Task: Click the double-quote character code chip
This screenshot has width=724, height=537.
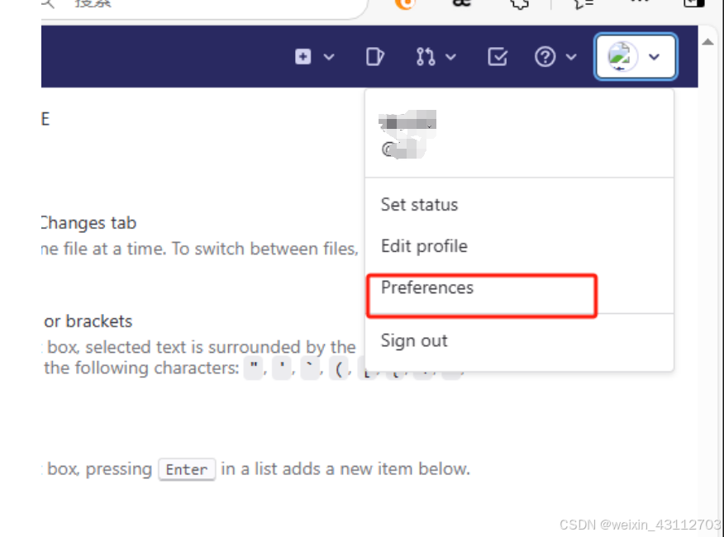Action: pyautogui.click(x=253, y=368)
